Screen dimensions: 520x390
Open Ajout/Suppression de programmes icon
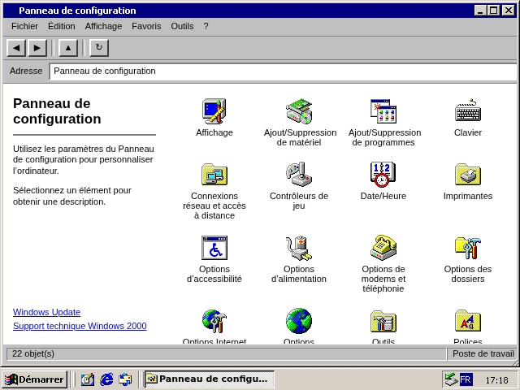pos(383,111)
